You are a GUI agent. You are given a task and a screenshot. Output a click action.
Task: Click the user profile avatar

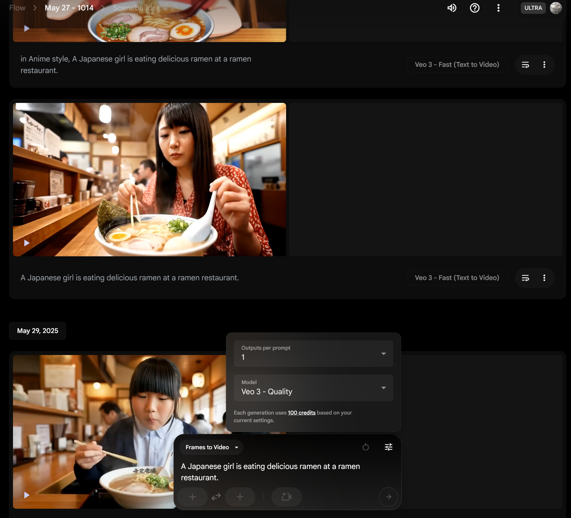[555, 8]
